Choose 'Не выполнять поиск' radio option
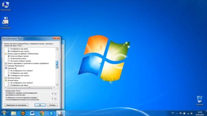207x116 pixels. pos(9,59)
